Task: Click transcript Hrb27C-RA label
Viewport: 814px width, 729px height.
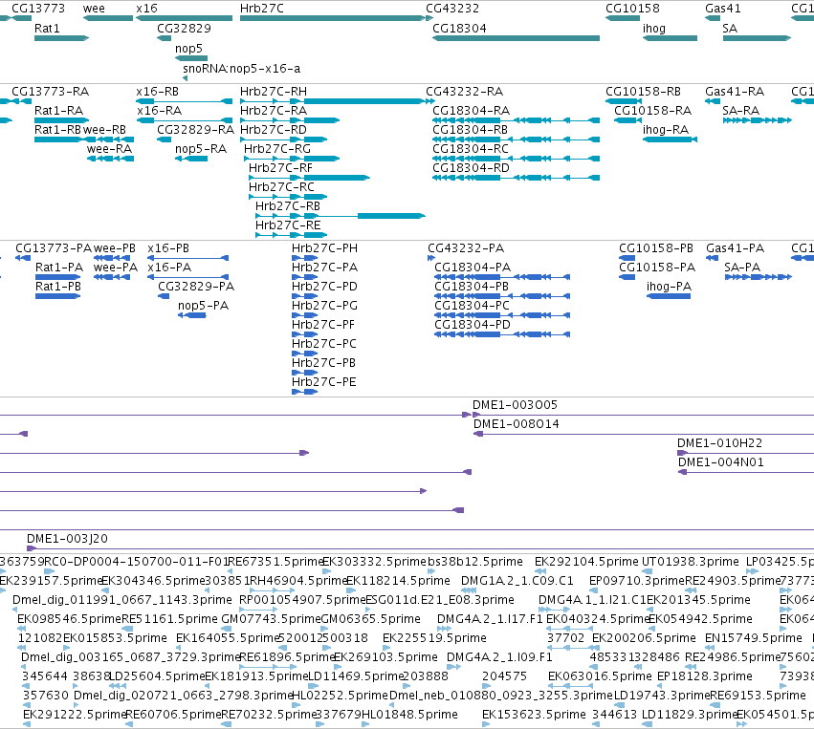Action: (x=273, y=111)
